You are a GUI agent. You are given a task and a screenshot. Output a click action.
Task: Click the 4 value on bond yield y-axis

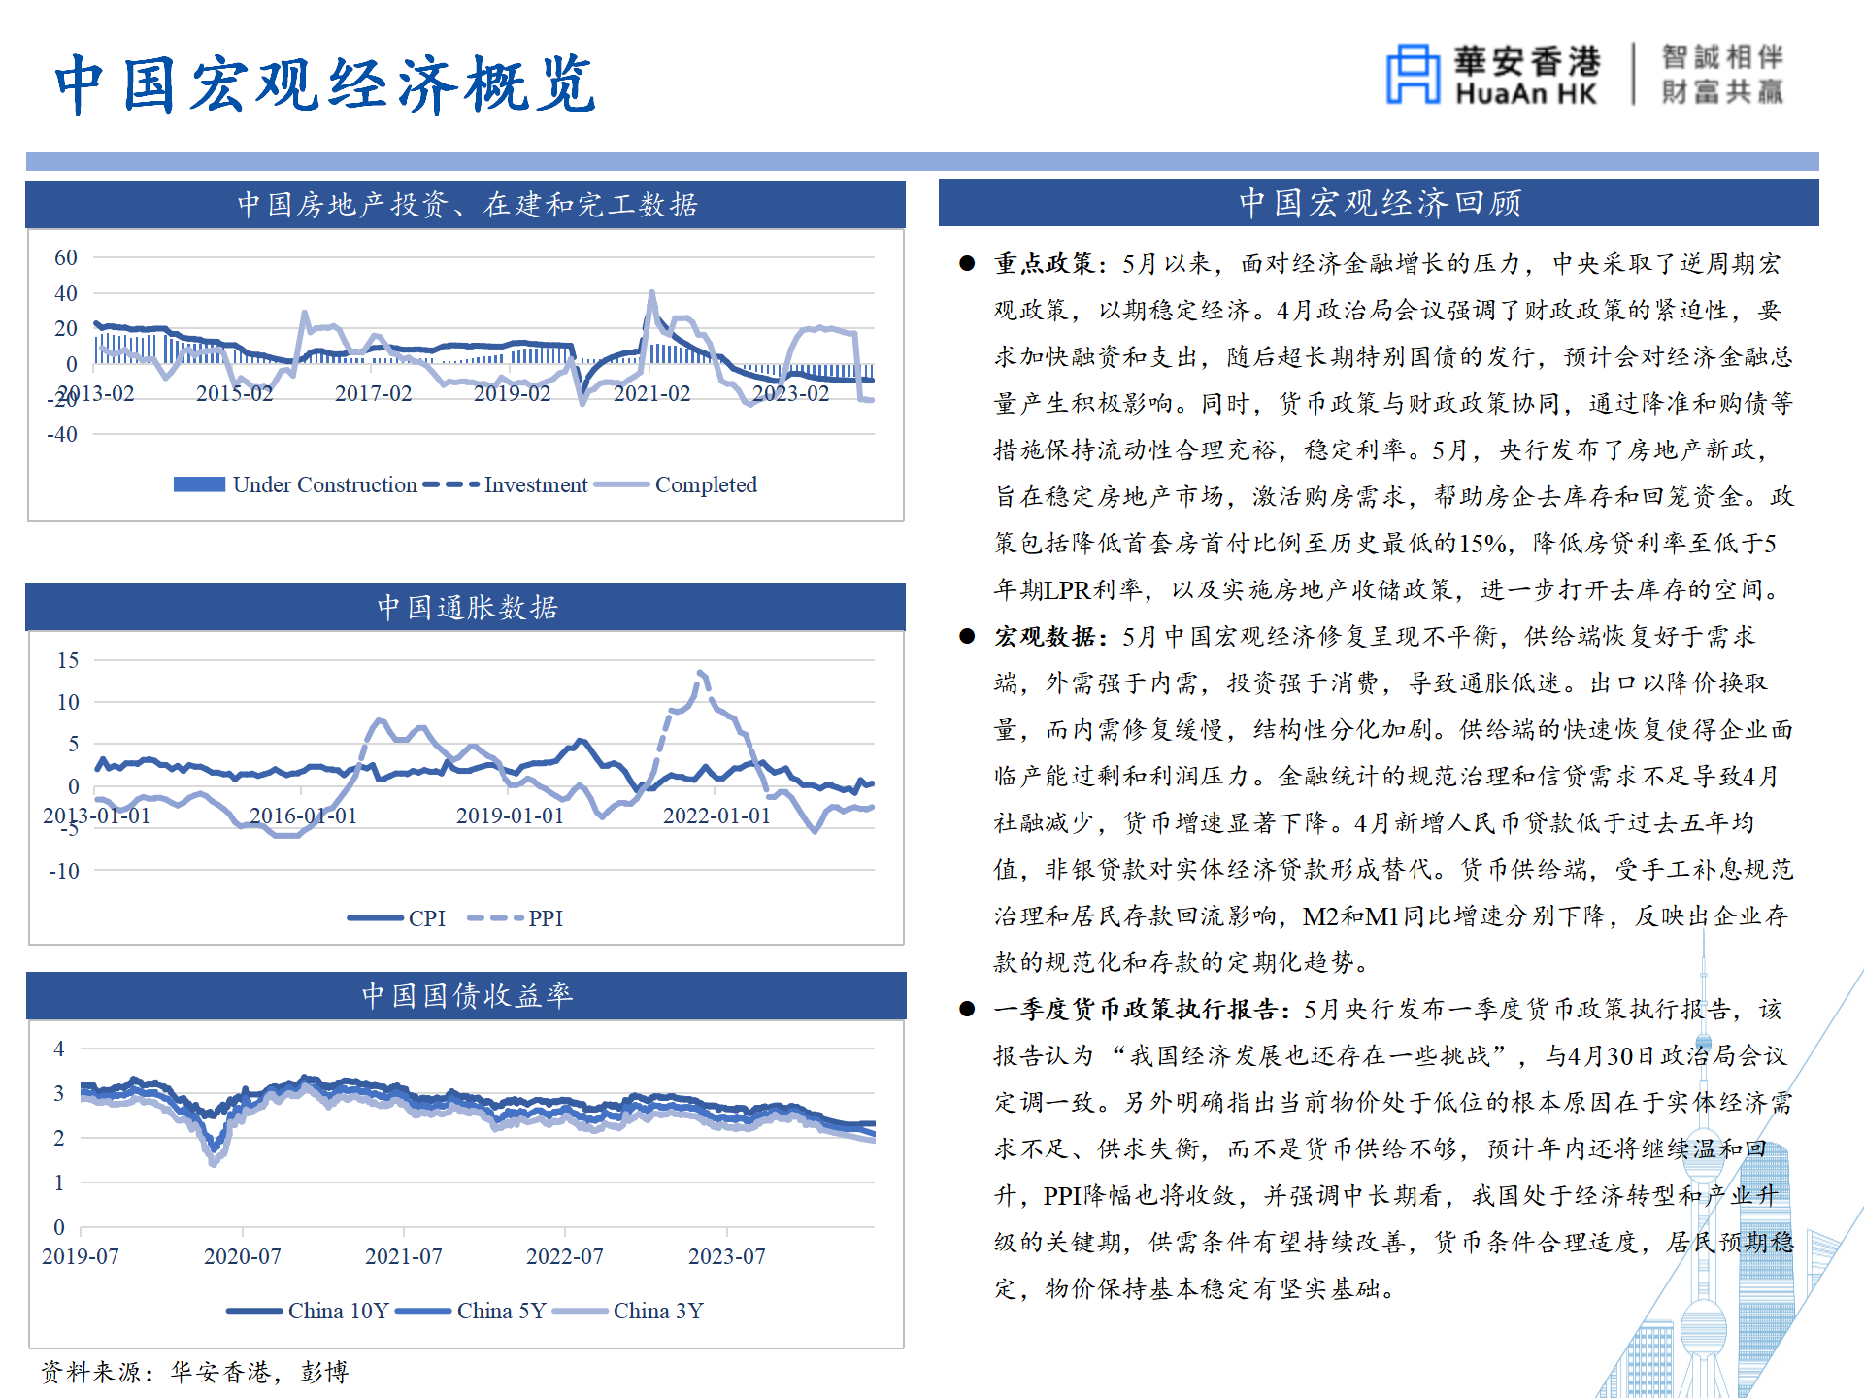point(59,1048)
